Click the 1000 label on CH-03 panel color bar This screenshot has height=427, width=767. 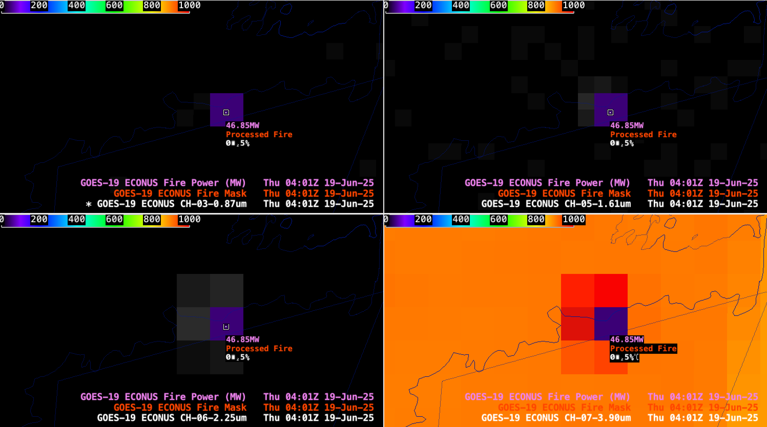(x=189, y=5)
